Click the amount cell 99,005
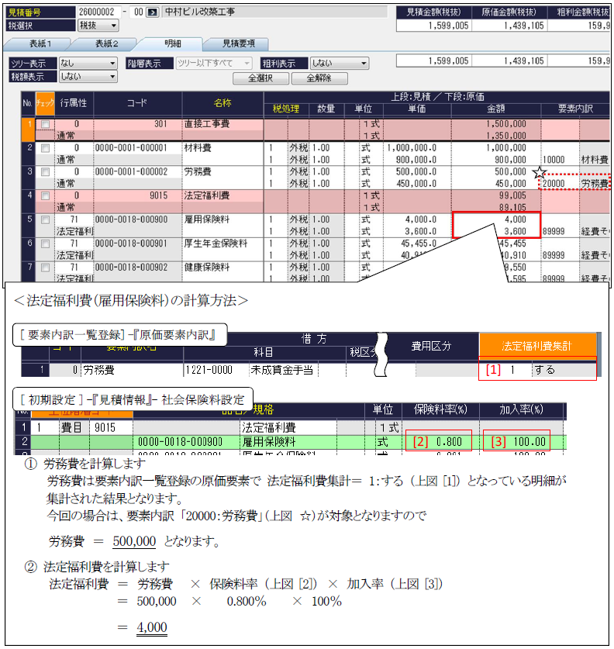The width and height of the screenshot is (614, 649). point(495,195)
